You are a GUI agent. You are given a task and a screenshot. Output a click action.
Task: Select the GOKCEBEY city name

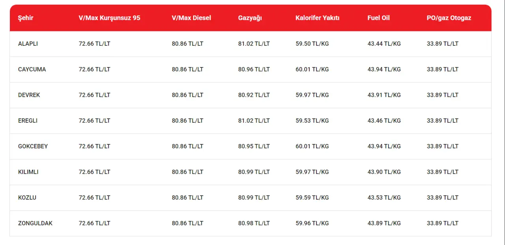33,146
